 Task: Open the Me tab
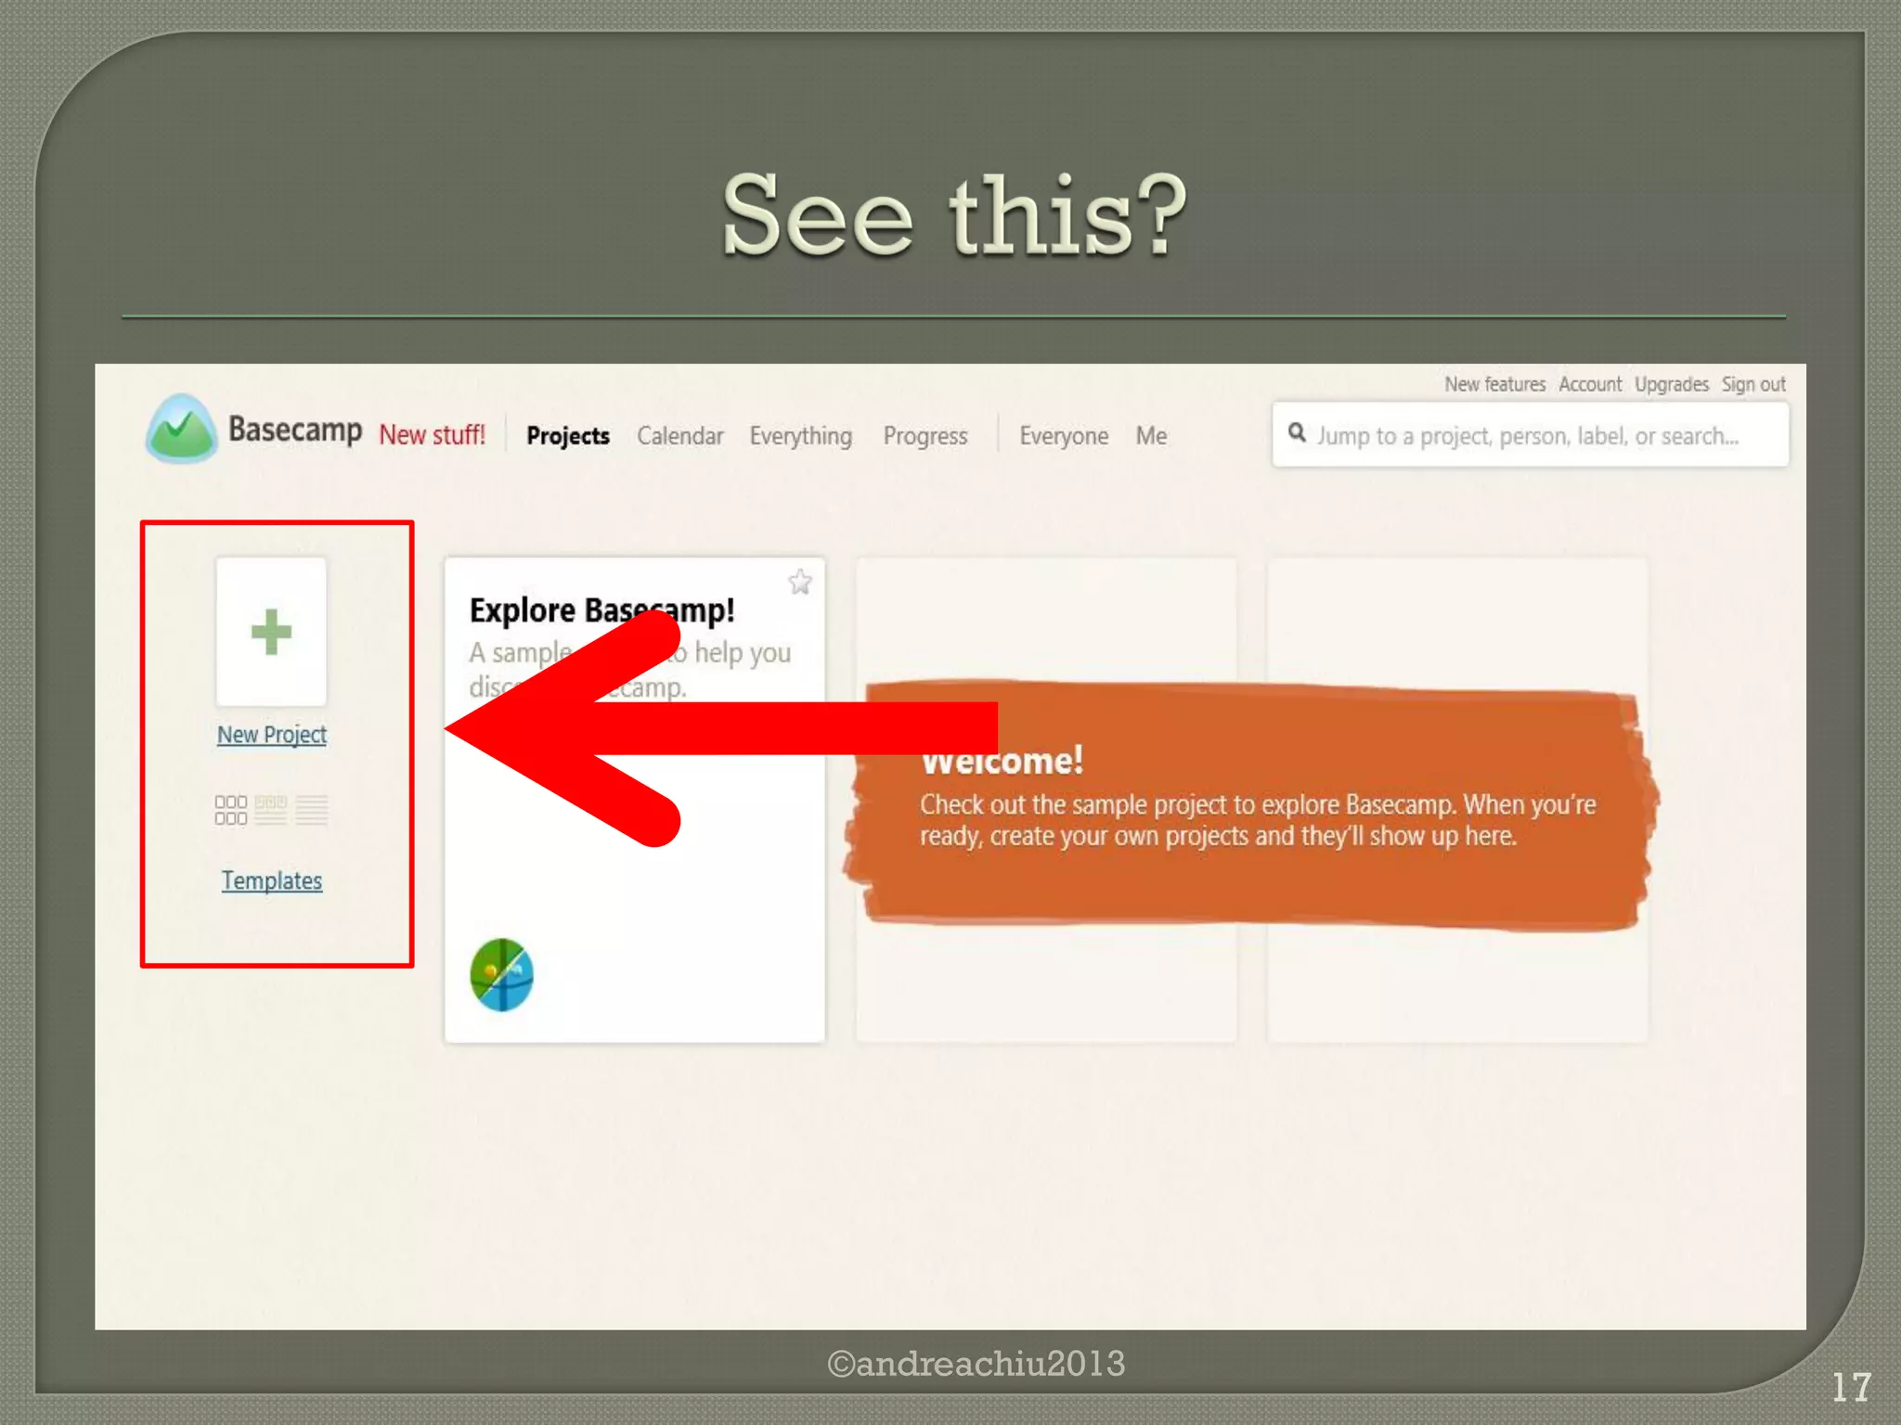(1151, 436)
